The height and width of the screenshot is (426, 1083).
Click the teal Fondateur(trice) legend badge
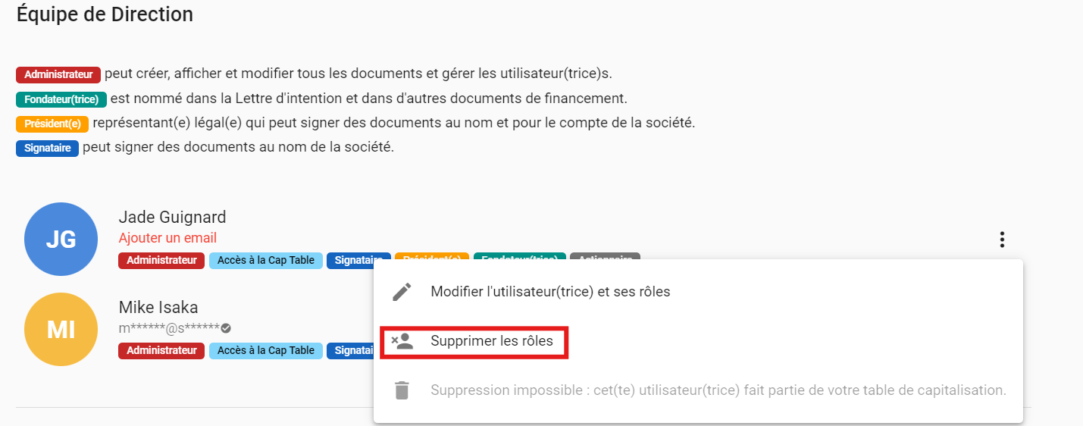point(61,99)
